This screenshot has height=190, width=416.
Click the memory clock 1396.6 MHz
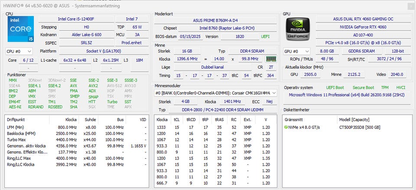tap(187, 59)
